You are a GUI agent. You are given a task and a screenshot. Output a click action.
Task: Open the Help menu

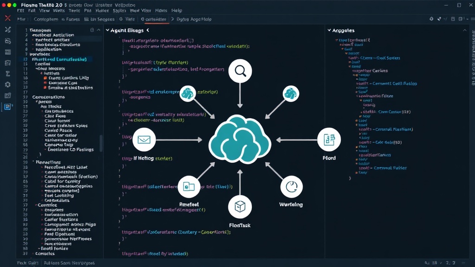click(177, 10)
